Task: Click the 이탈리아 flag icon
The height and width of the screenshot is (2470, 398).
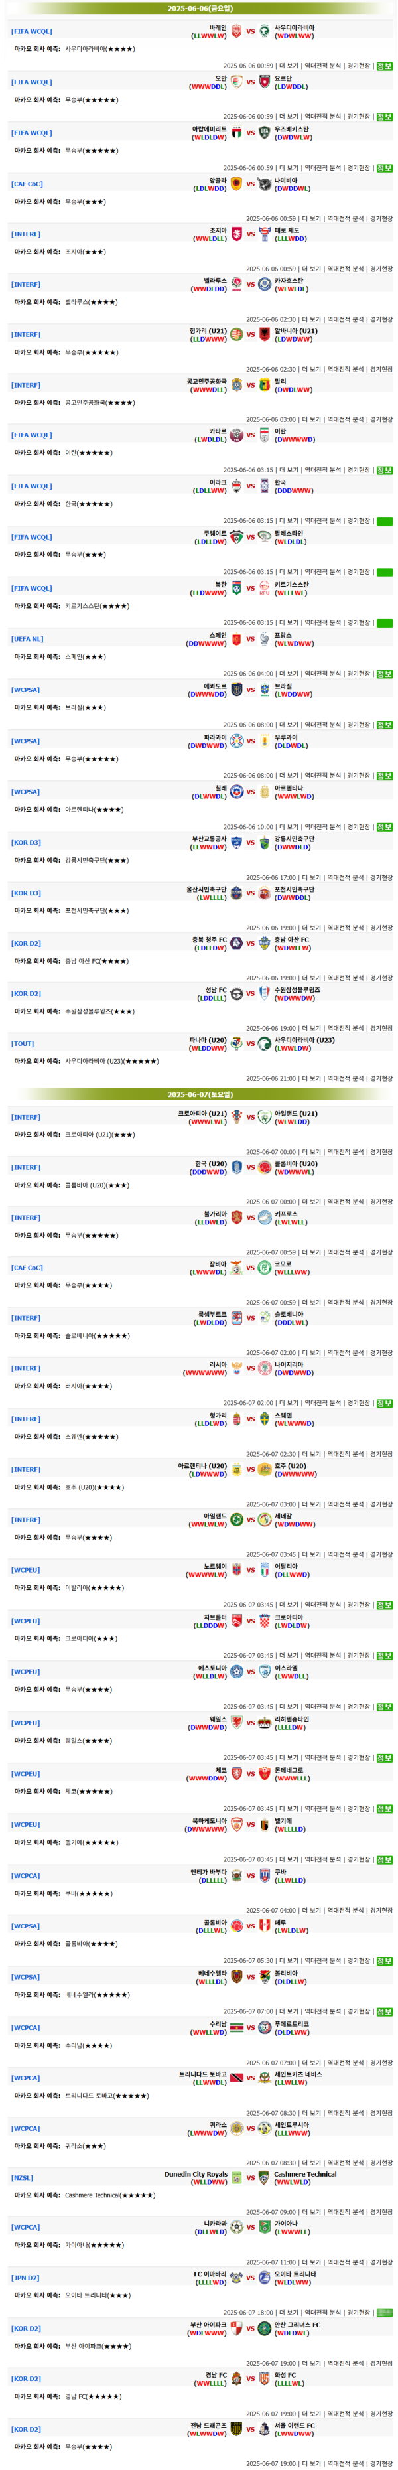Action: (265, 1571)
